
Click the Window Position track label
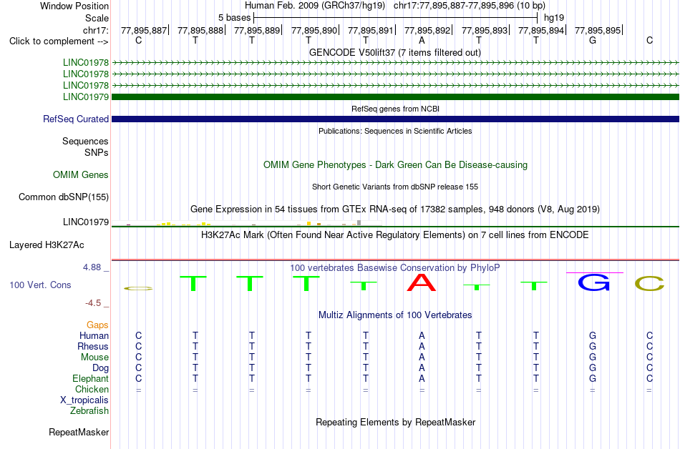74,6
